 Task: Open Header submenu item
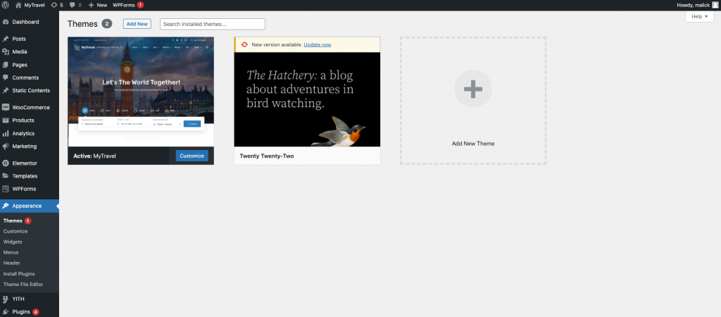click(x=11, y=263)
